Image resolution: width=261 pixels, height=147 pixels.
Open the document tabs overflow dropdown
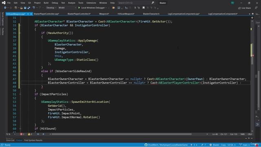click(250, 14)
